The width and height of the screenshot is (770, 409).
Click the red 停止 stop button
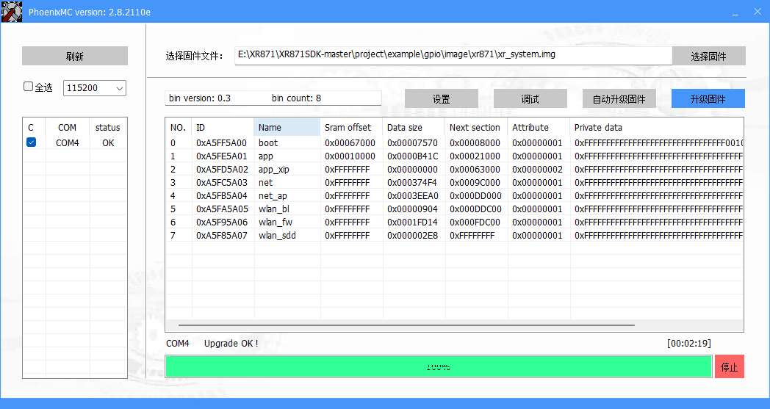click(x=730, y=366)
